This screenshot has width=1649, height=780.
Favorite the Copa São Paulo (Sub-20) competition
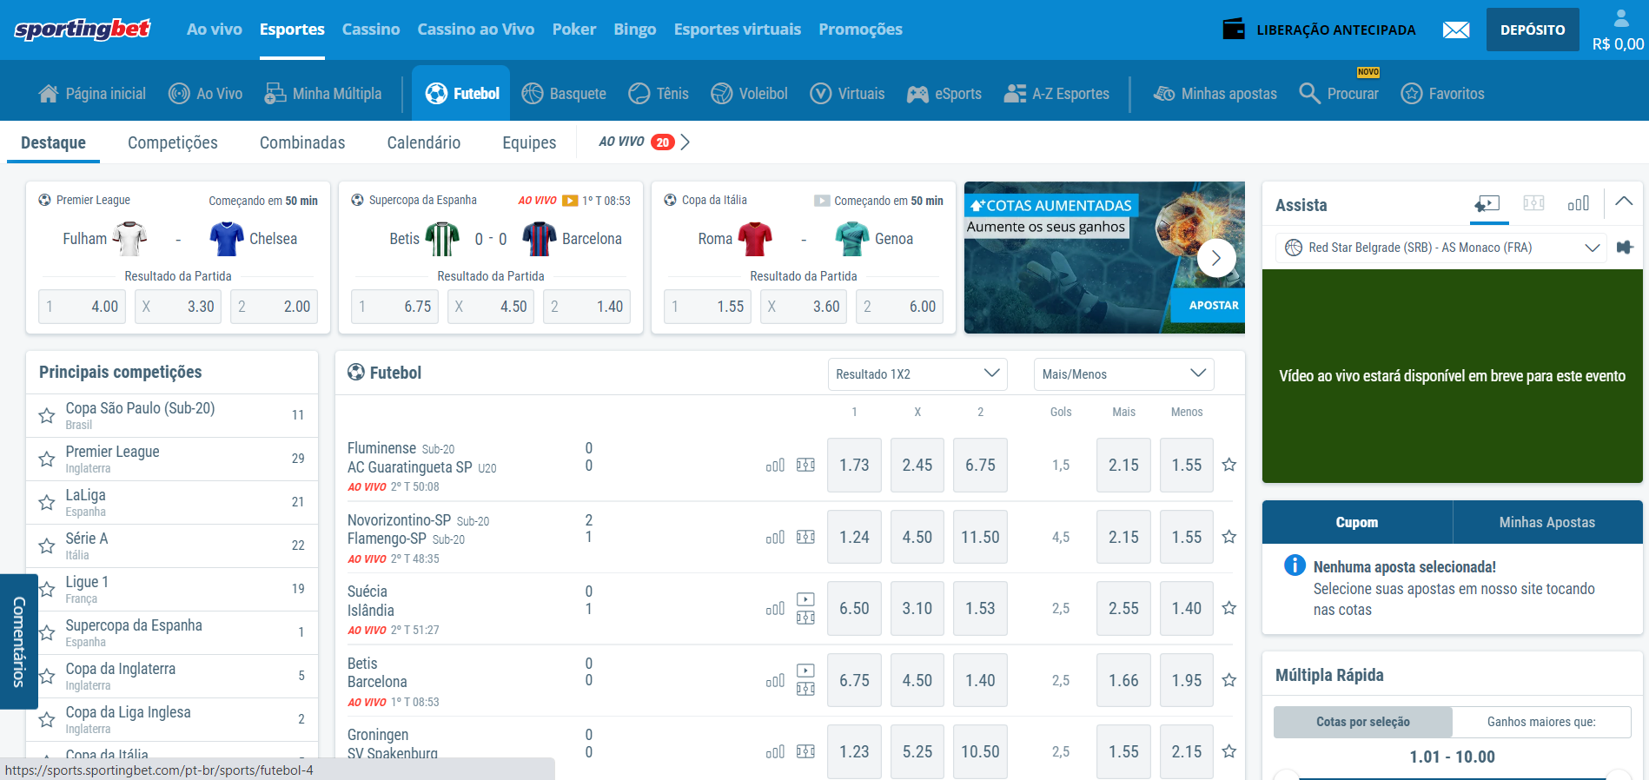point(47,416)
